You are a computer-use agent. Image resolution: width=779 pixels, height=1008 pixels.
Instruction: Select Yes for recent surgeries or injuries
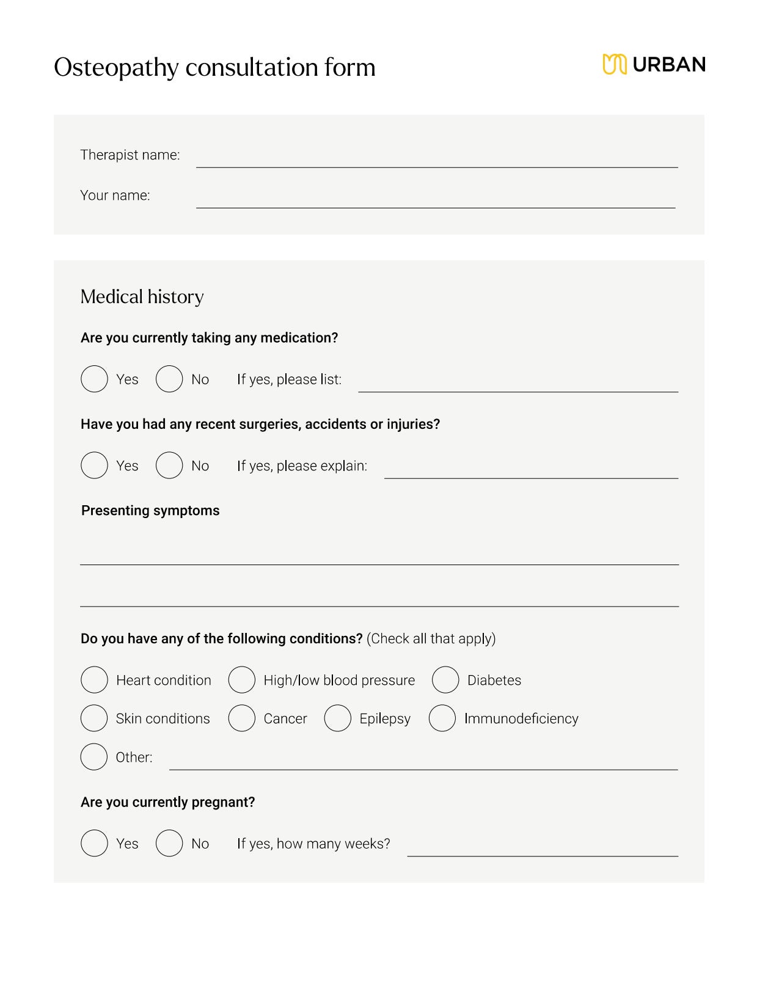(94, 465)
